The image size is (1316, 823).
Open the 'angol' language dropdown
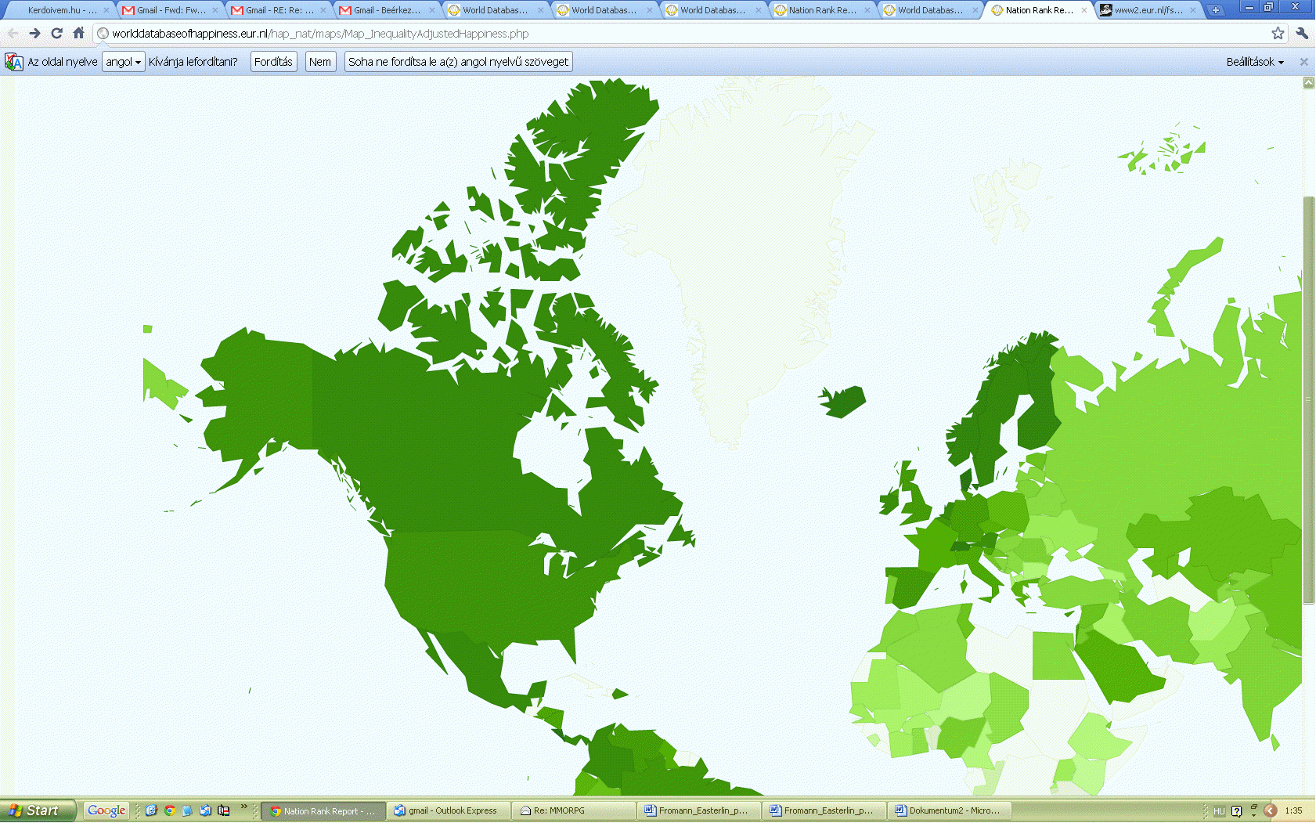tap(123, 62)
